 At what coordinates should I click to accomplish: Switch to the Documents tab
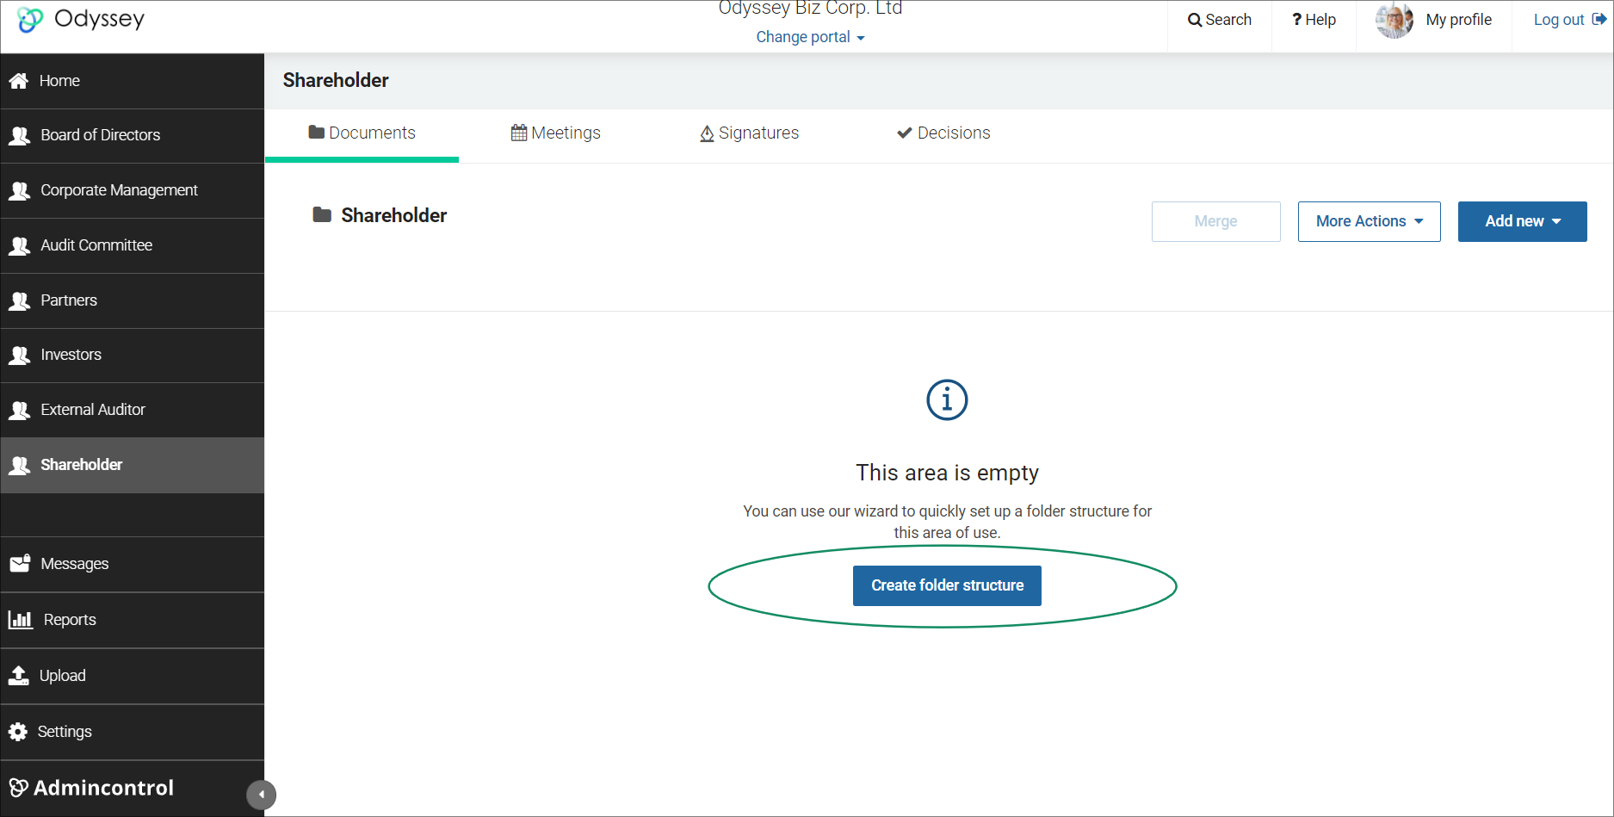pyautogui.click(x=362, y=133)
